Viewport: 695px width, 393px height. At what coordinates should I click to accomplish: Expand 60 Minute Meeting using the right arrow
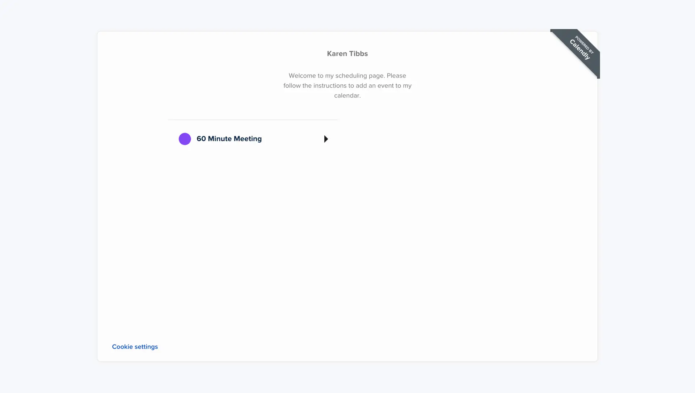tap(326, 139)
